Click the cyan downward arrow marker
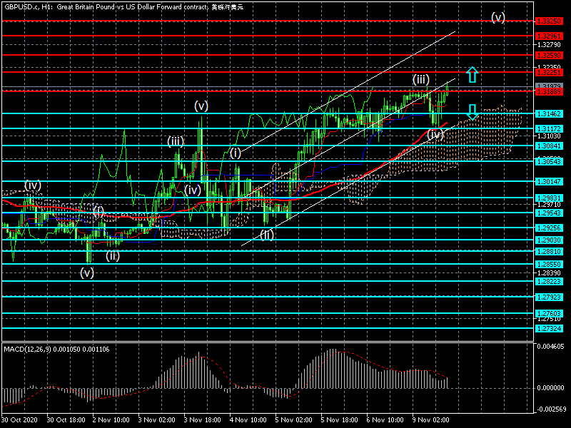The width and height of the screenshot is (571, 428). click(x=471, y=111)
